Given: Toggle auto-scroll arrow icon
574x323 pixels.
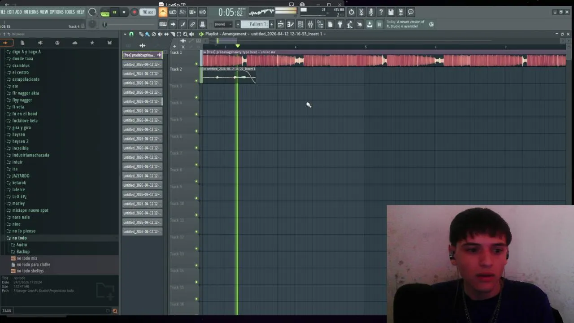Looking at the screenshot, I should [173, 24].
